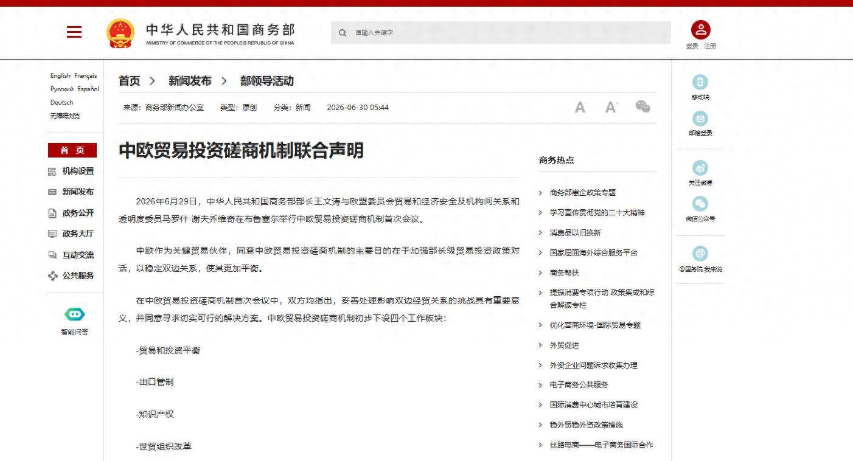853x461 pixels.
Task: Open the 微信公众号 WeChat icon
Action: coord(700,204)
